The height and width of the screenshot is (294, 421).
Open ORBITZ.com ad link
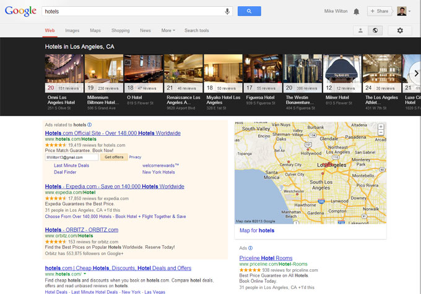click(82, 230)
